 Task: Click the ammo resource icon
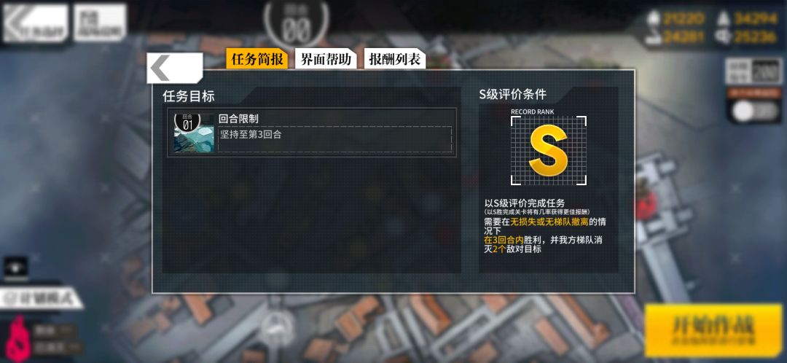724,19
